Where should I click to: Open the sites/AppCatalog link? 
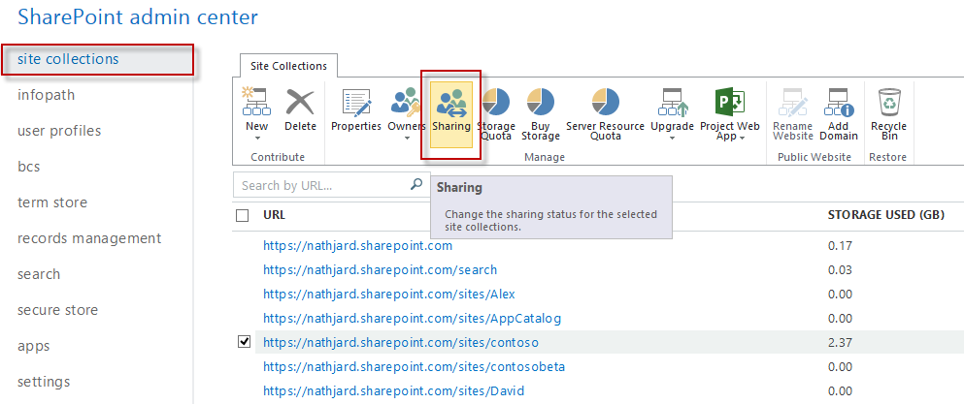(412, 319)
